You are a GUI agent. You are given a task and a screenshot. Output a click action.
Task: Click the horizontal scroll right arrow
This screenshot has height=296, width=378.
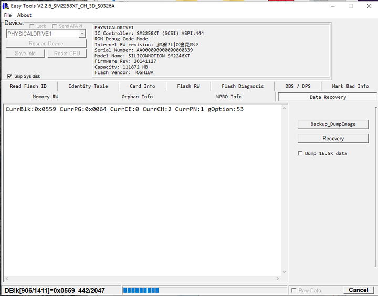(278, 279)
